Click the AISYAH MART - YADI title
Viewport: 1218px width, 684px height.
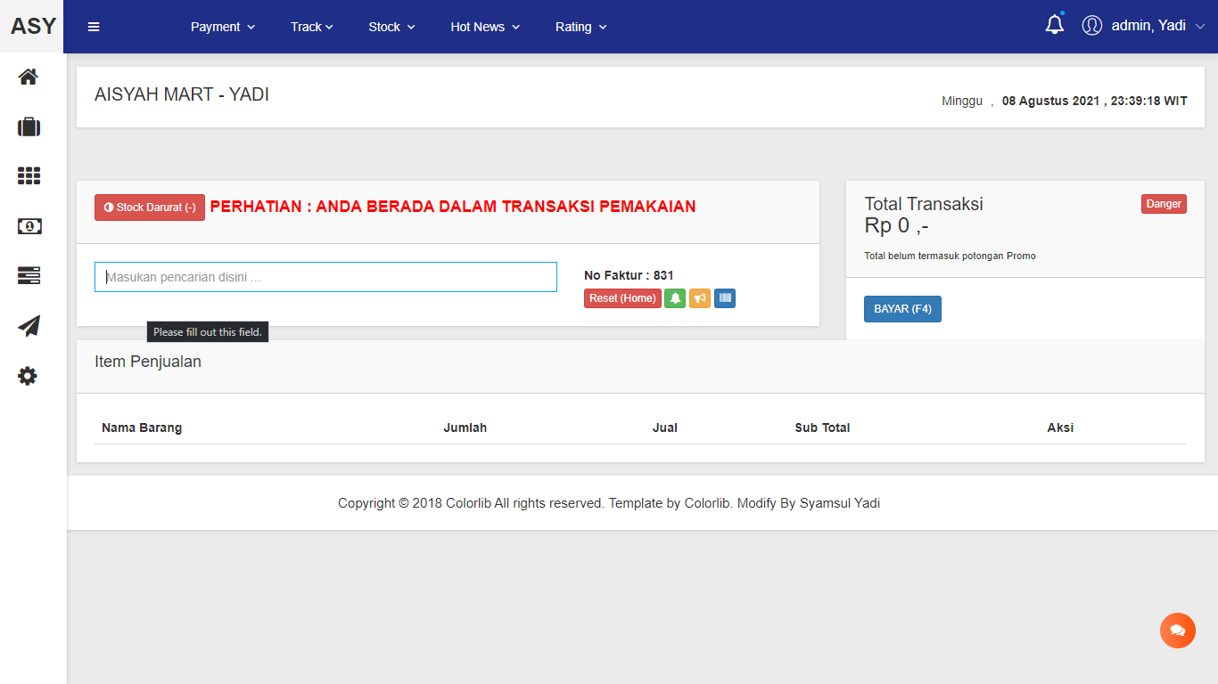pos(182,94)
